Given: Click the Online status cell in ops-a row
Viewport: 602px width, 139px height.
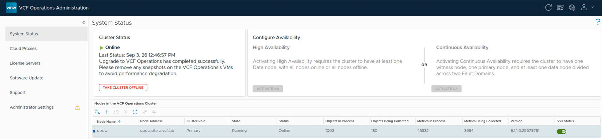Looking at the screenshot, I should pos(284,131).
